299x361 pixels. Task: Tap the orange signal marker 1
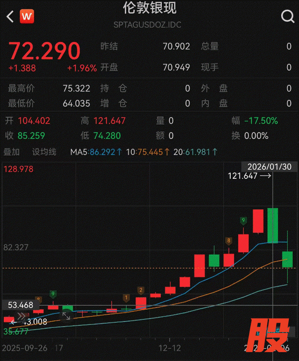(x=126, y=297)
